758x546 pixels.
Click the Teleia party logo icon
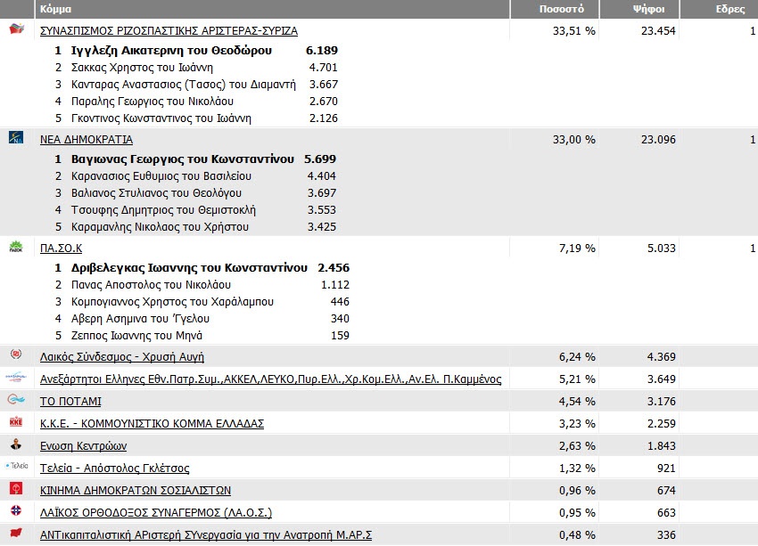tap(16, 467)
